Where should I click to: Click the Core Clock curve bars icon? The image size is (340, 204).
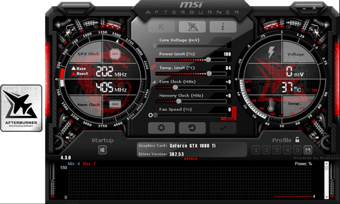click(154, 82)
